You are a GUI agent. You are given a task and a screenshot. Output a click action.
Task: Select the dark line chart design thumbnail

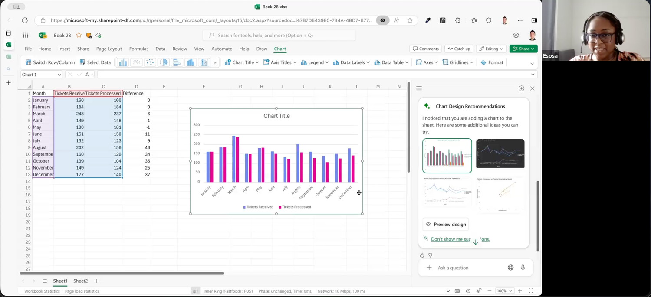(x=500, y=153)
